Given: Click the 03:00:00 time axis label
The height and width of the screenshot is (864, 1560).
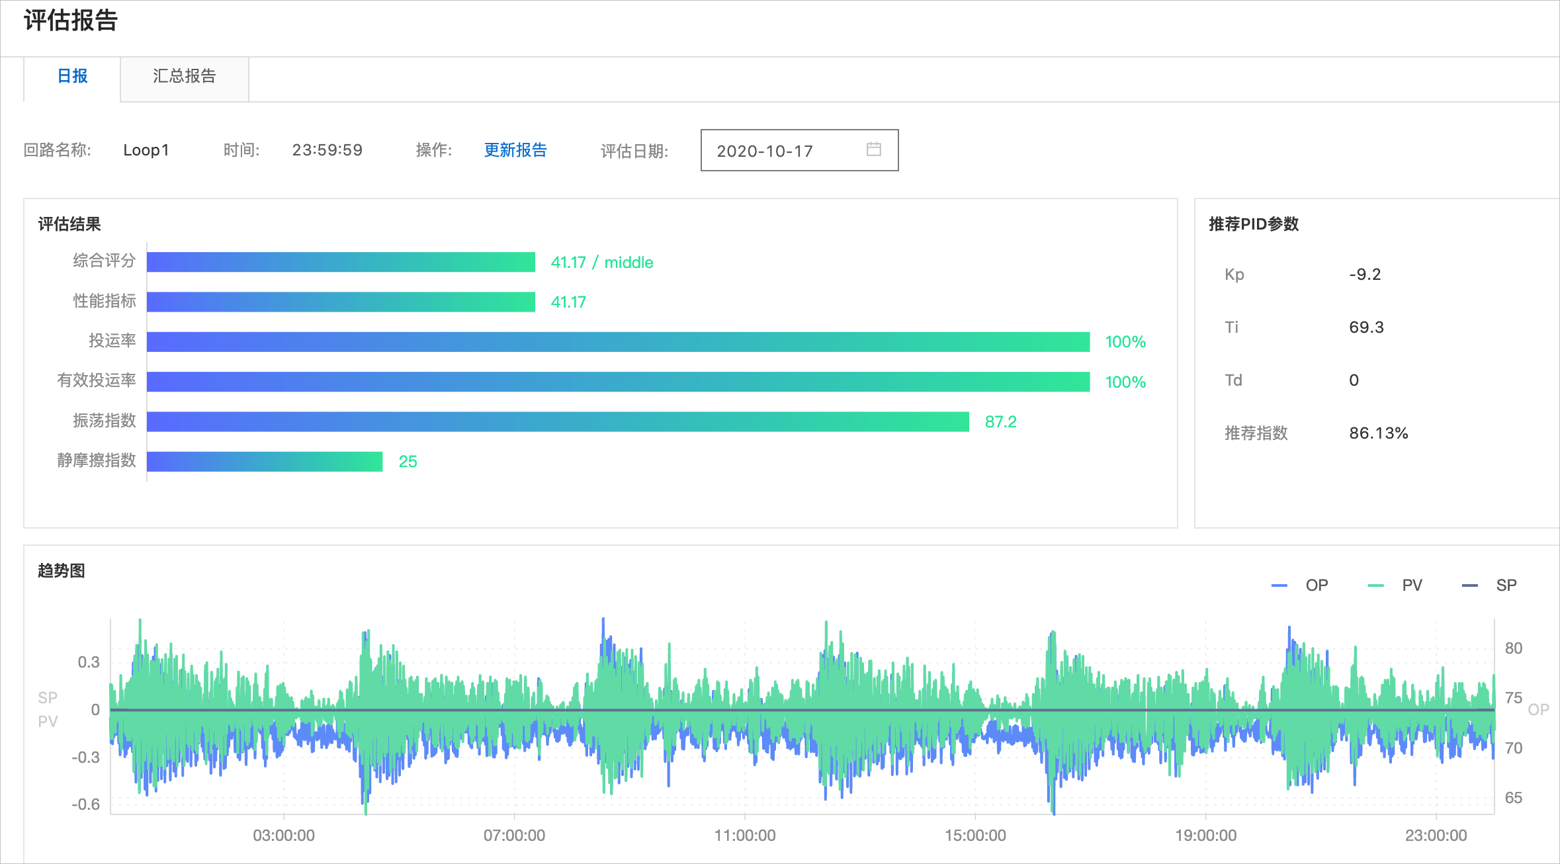Looking at the screenshot, I should [x=284, y=836].
